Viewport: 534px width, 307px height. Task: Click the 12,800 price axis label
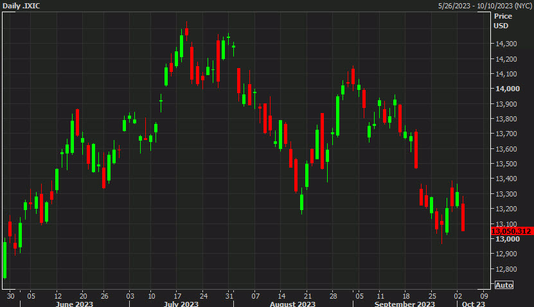point(506,269)
